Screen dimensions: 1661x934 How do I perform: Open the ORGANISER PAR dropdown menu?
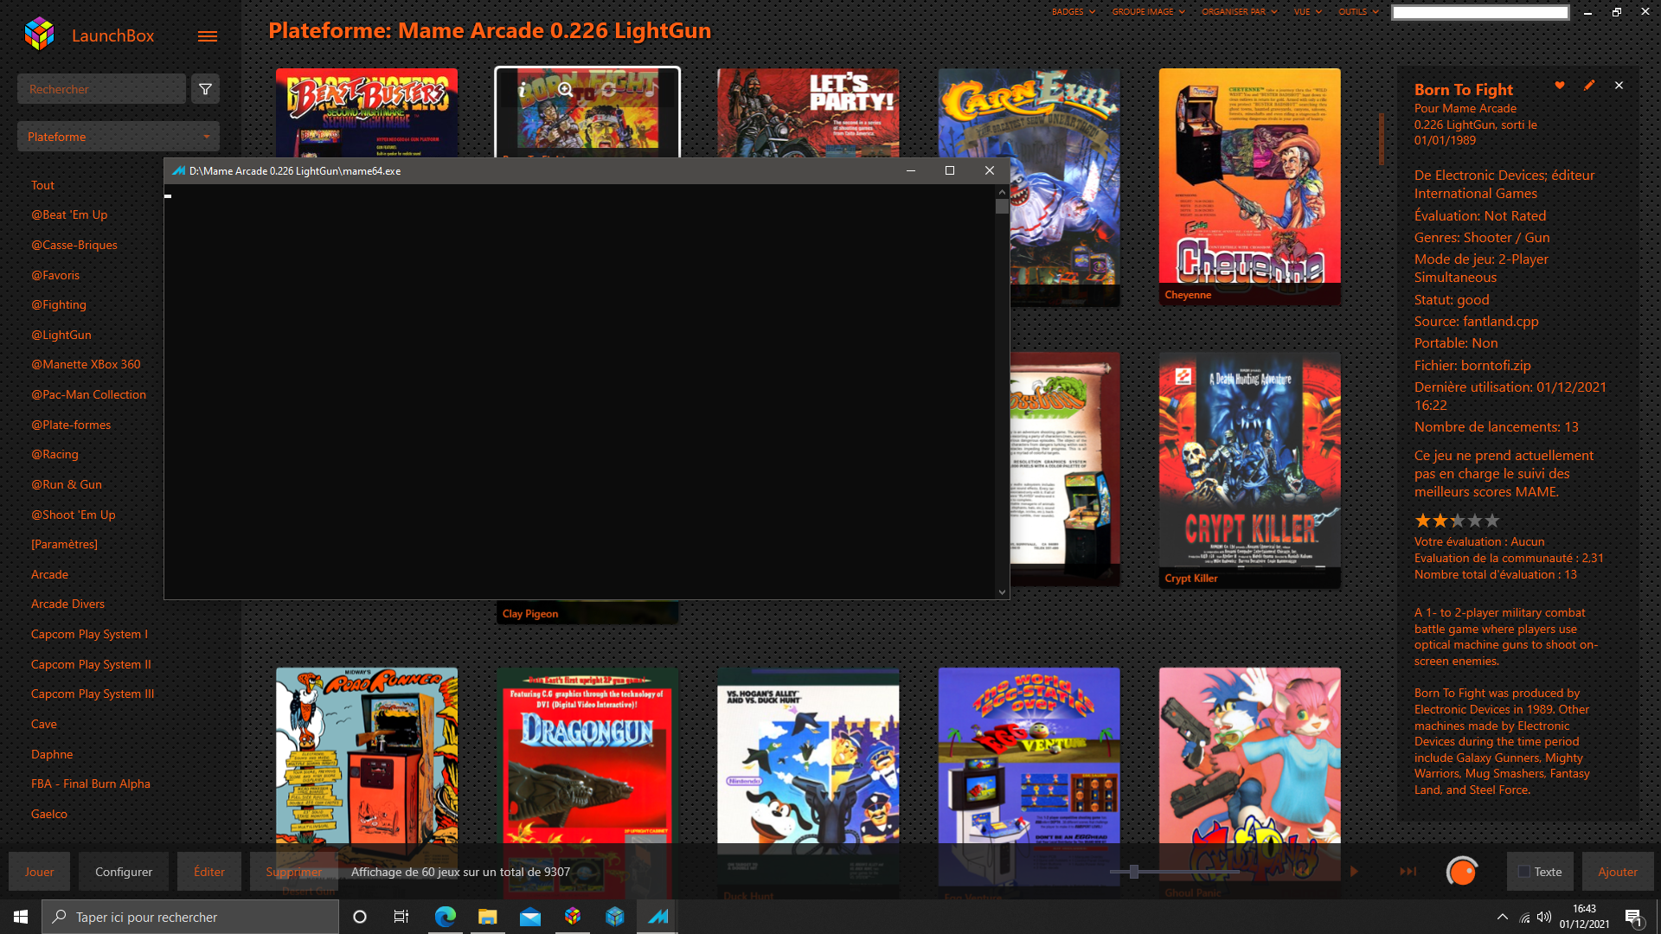1239,12
